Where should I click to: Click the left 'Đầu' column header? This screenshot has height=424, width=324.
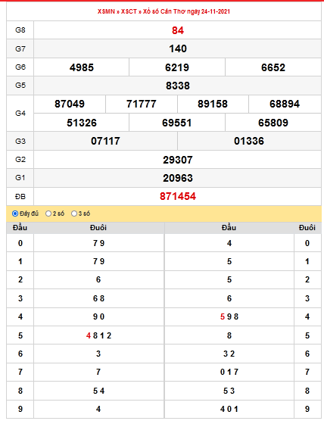(x=20, y=228)
